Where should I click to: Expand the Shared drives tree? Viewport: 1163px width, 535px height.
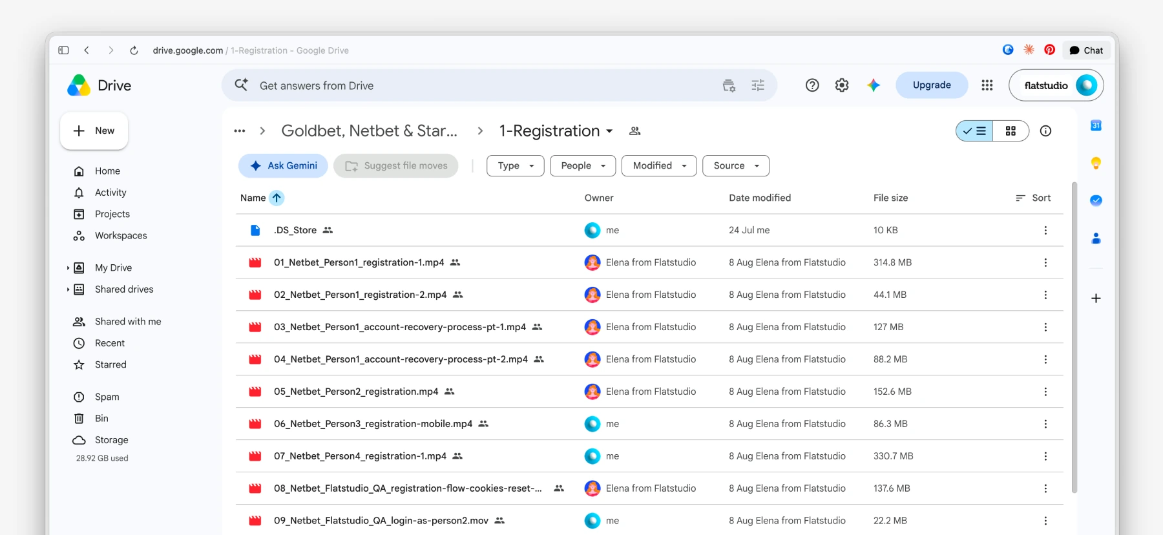pyautogui.click(x=68, y=289)
